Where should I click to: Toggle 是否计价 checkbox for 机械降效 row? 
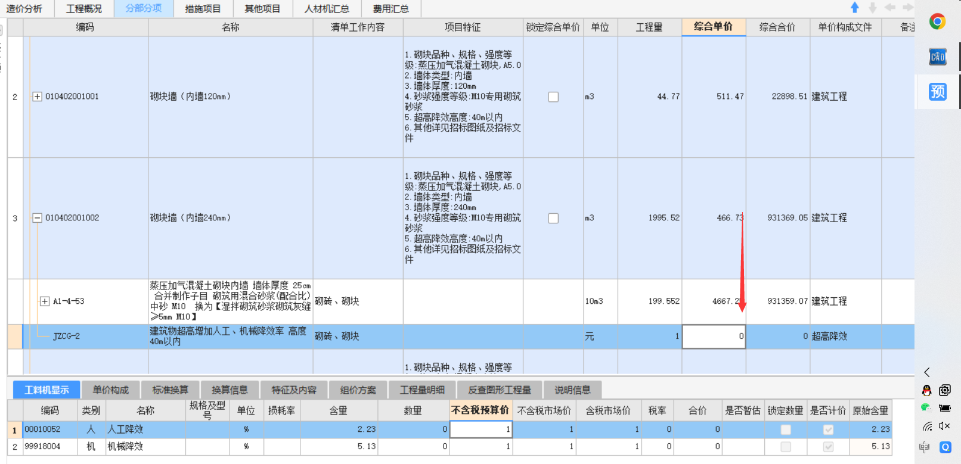coord(828,447)
